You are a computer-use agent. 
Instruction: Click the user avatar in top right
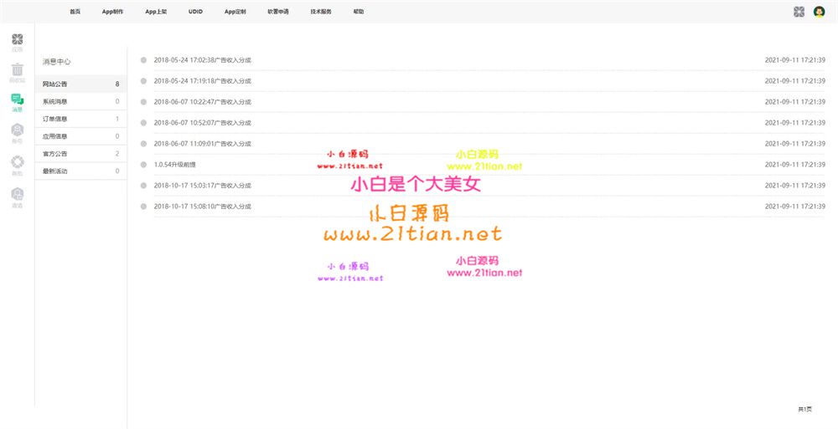pos(819,12)
